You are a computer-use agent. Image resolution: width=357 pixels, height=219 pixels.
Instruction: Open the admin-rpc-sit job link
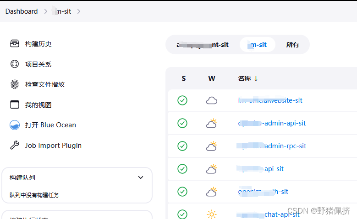[271, 146]
